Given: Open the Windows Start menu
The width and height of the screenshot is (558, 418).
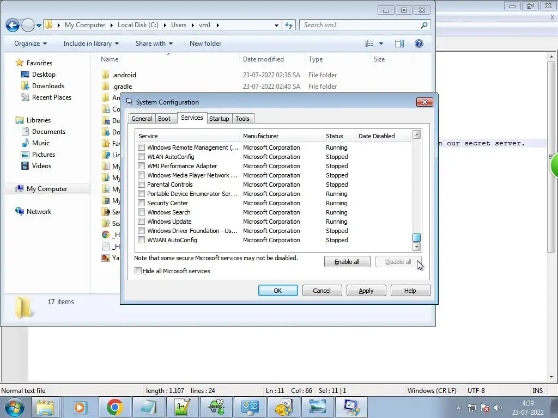Looking at the screenshot, I should click(x=14, y=407).
